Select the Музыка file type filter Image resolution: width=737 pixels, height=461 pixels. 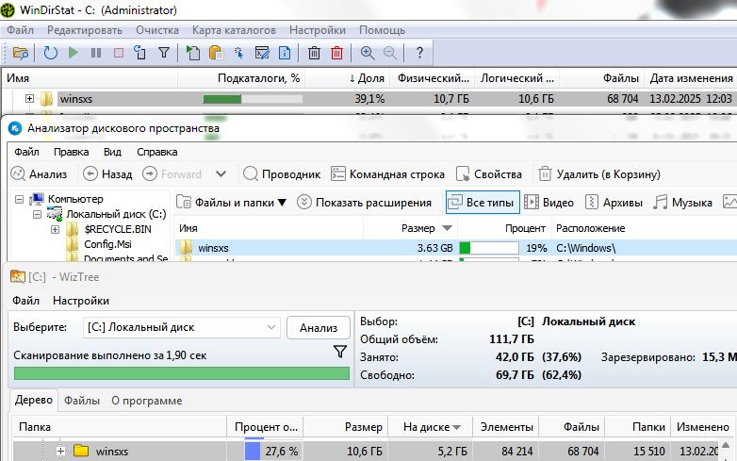[683, 203]
